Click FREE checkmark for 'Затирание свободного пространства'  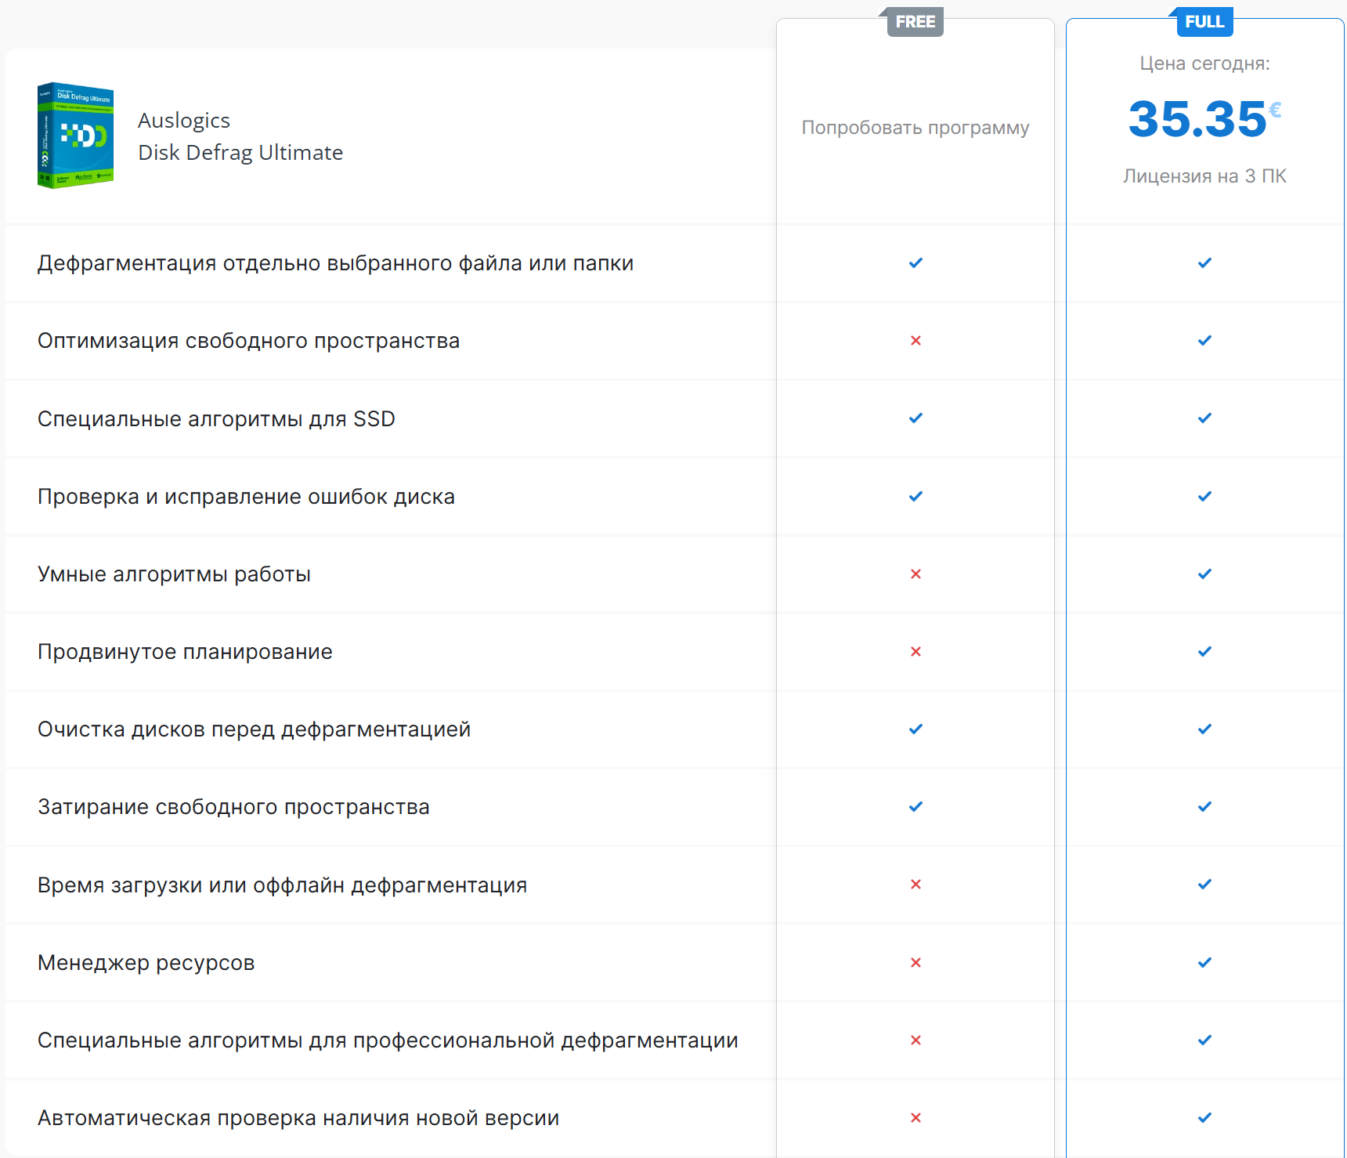(915, 807)
